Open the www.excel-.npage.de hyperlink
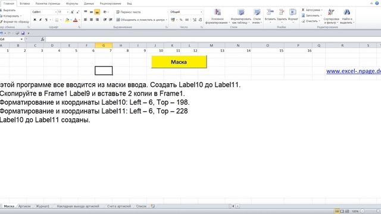 (354, 71)
